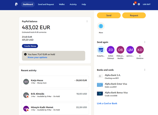The width and height of the screenshot is (158, 115).
Task: Open the Katja Hasse -50,00 EUR transaction
Action: click(55, 82)
